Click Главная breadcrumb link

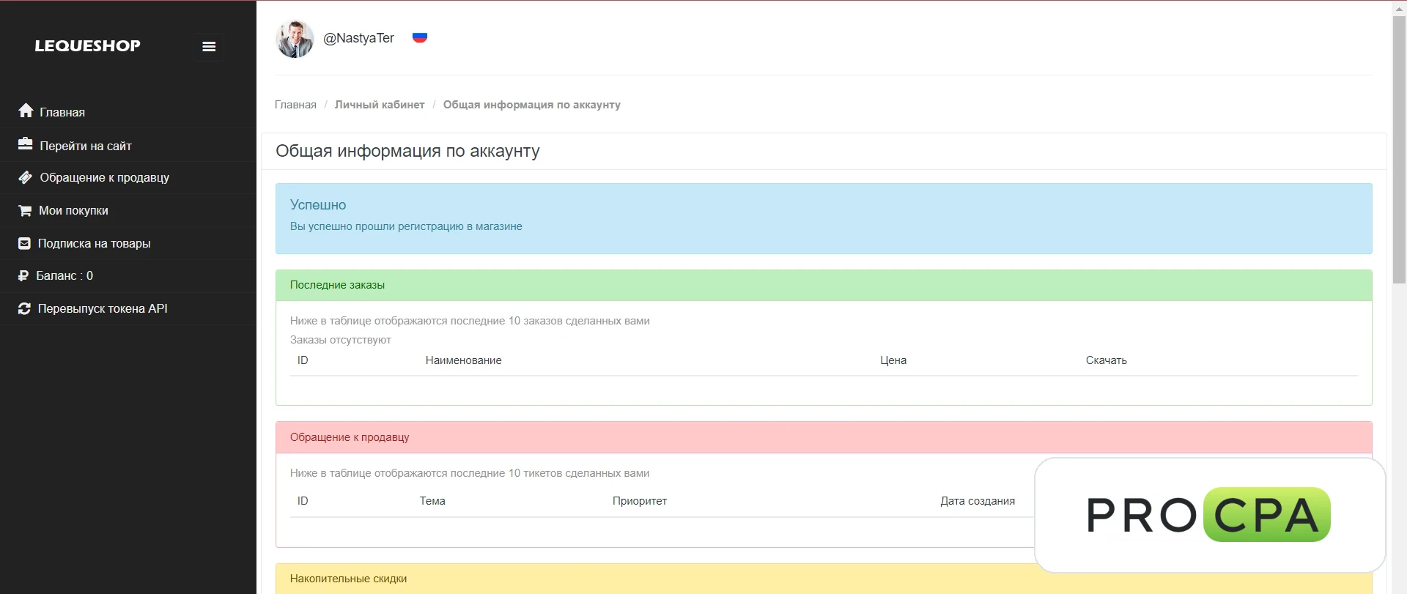point(295,105)
